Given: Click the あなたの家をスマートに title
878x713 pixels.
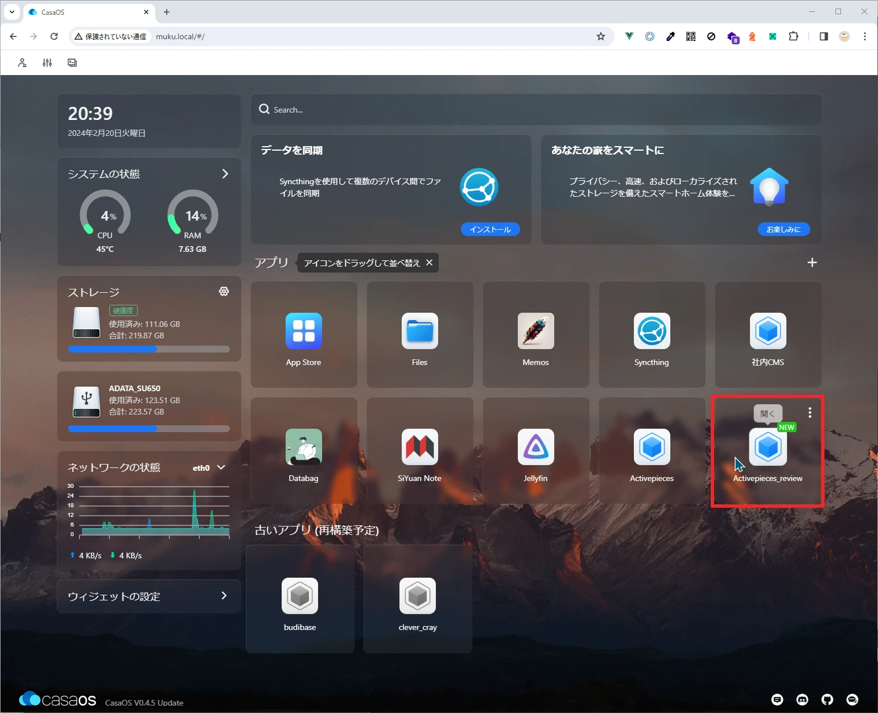Looking at the screenshot, I should tap(608, 150).
